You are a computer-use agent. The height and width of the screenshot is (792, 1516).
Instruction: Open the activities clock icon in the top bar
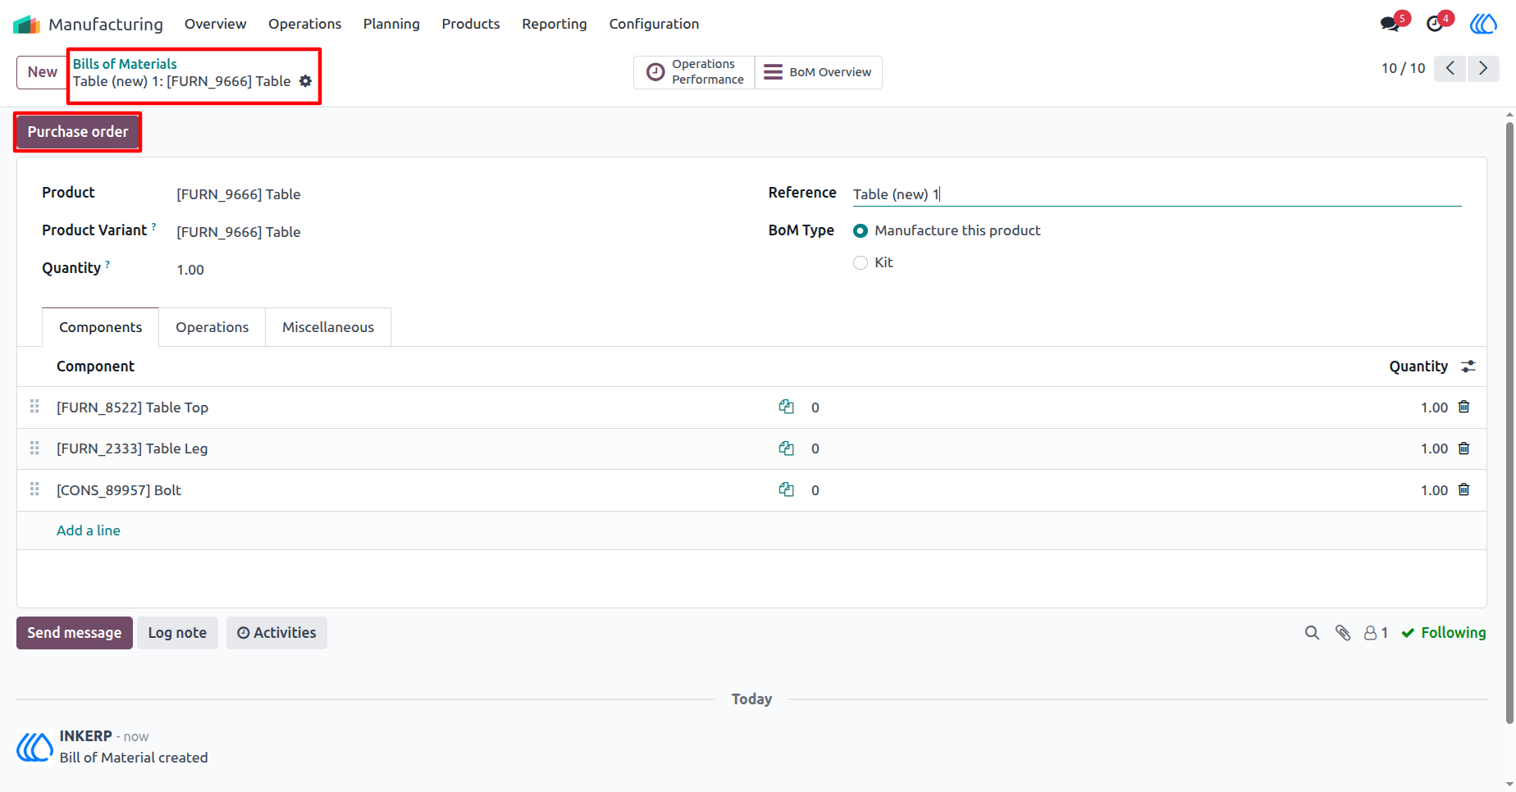[1435, 24]
